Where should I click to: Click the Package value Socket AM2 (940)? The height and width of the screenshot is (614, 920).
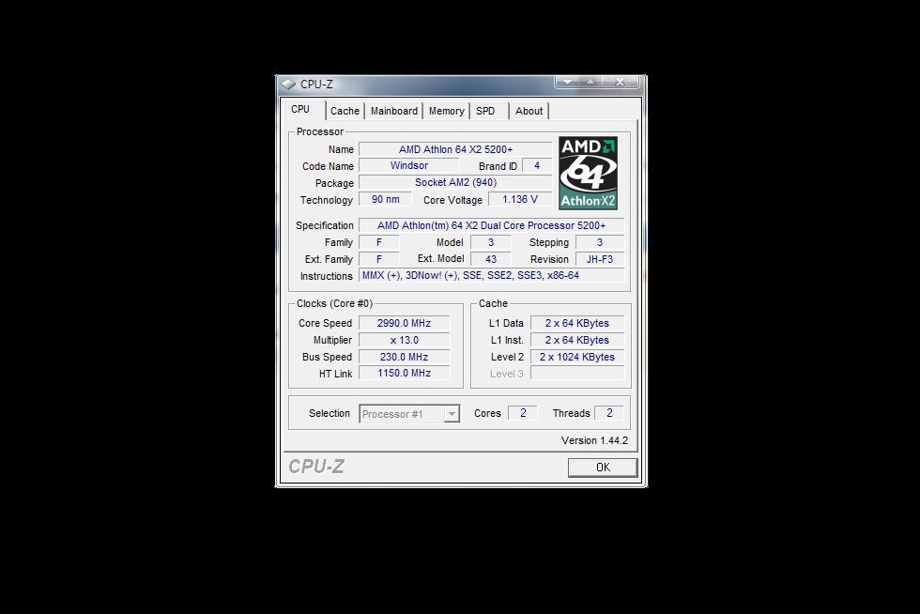pos(455,182)
